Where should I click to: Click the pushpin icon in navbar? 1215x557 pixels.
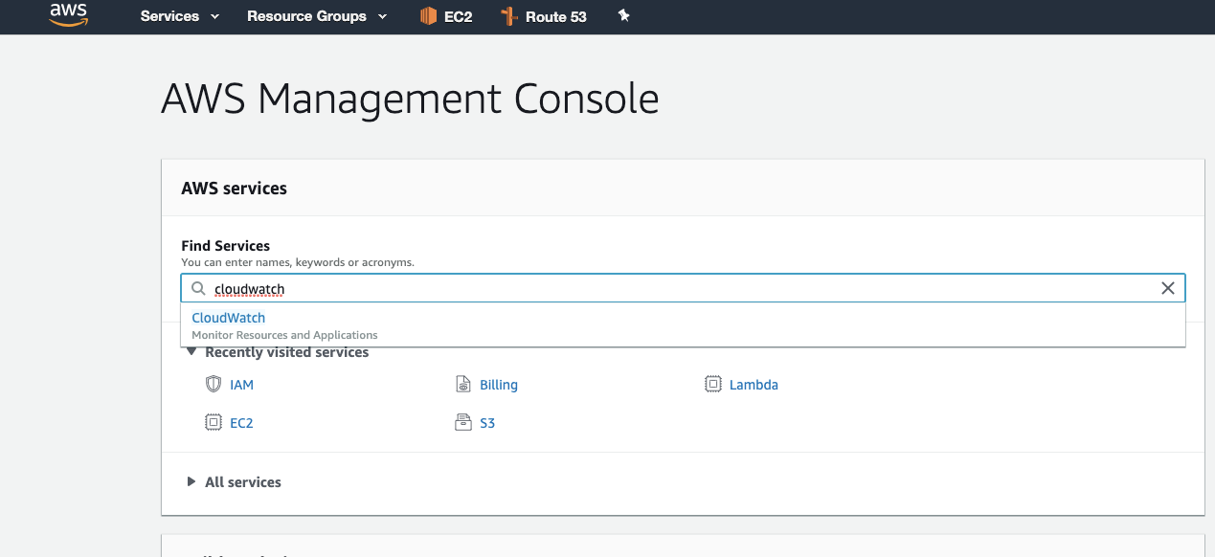623,15
